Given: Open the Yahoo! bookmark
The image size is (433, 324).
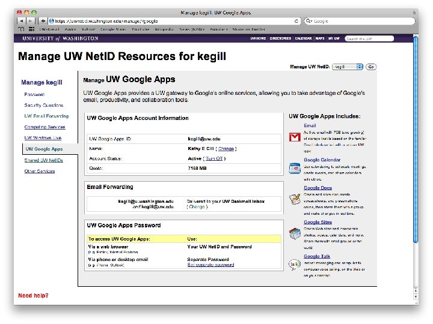Looking at the screenshot, I should point(88,29).
